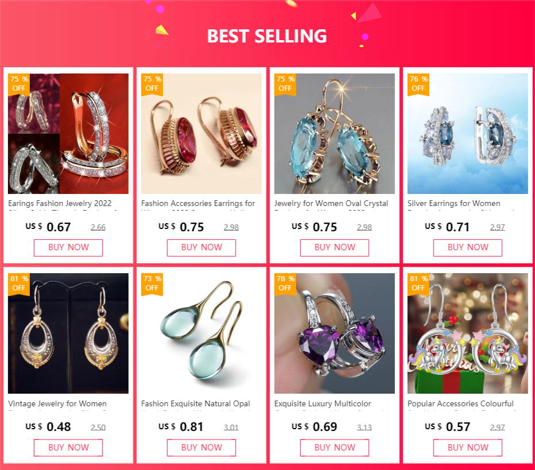
Task: Open the purple heart earrings image
Action: click(x=334, y=333)
